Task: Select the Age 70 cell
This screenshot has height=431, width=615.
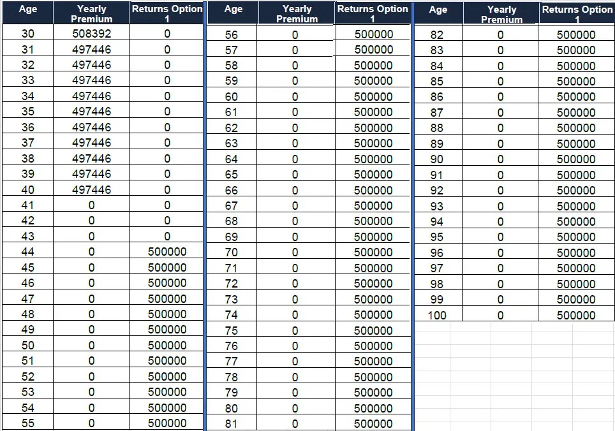Action: pyautogui.click(x=232, y=252)
